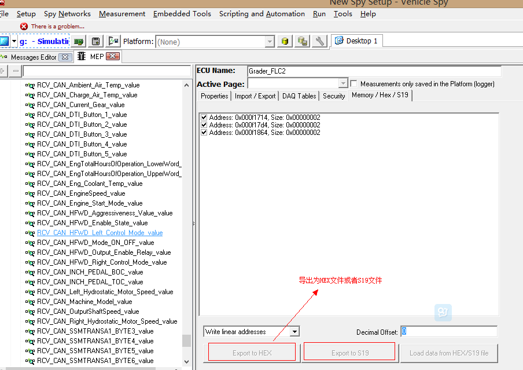Enable Measurements only saved in Platform checkbox

pos(354,84)
